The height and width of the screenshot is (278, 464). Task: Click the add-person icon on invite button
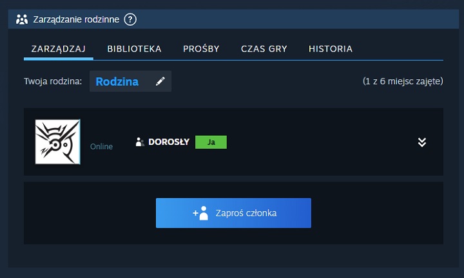coord(200,213)
